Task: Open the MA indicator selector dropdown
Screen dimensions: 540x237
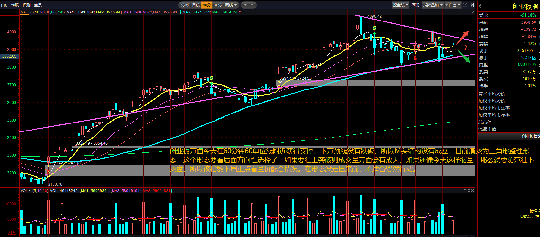Action: [24, 12]
